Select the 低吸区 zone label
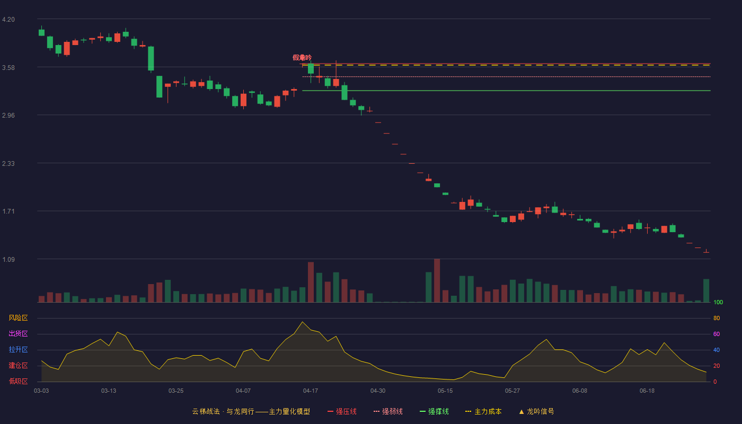The image size is (742, 424). click(x=18, y=381)
